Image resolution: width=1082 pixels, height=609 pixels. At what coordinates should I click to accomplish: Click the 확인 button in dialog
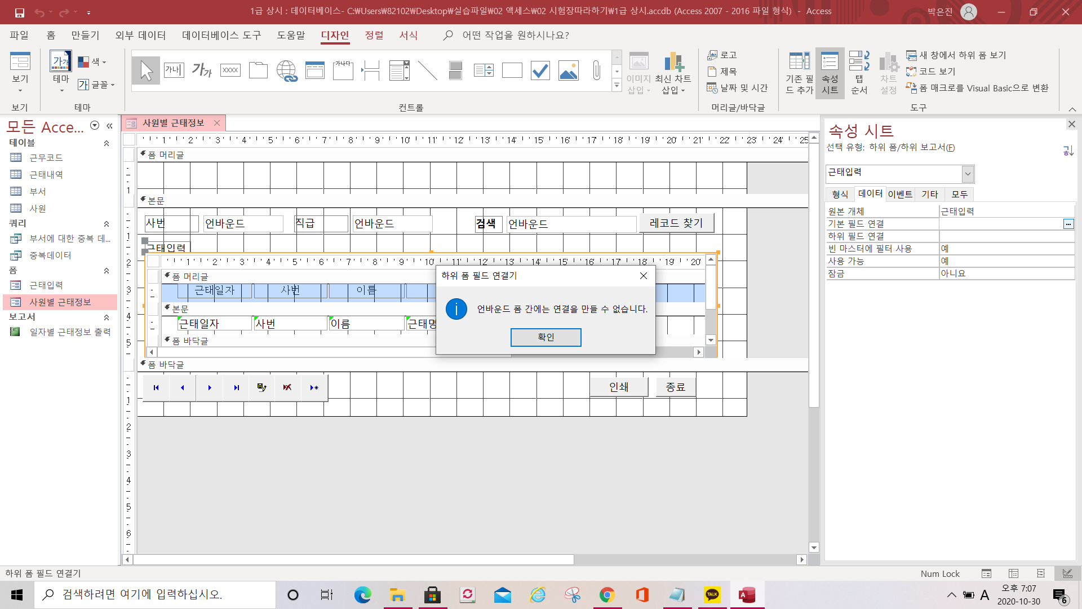546,337
